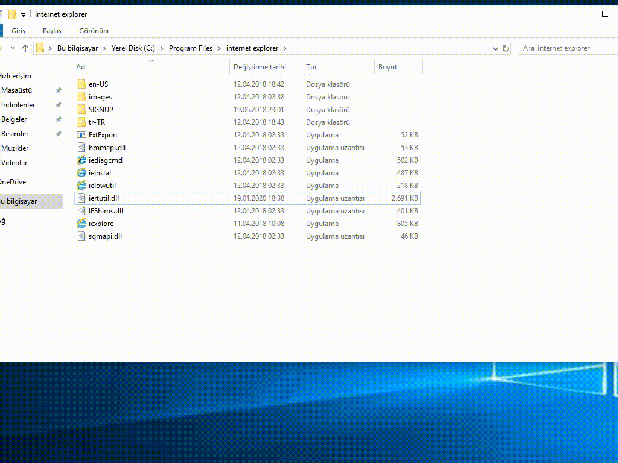Screen dimensions: 618x463
Task: Open the address bar history dropdown
Action: tap(495, 48)
